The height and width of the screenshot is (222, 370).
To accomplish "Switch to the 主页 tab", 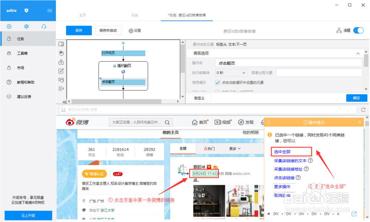I will 83,15.
